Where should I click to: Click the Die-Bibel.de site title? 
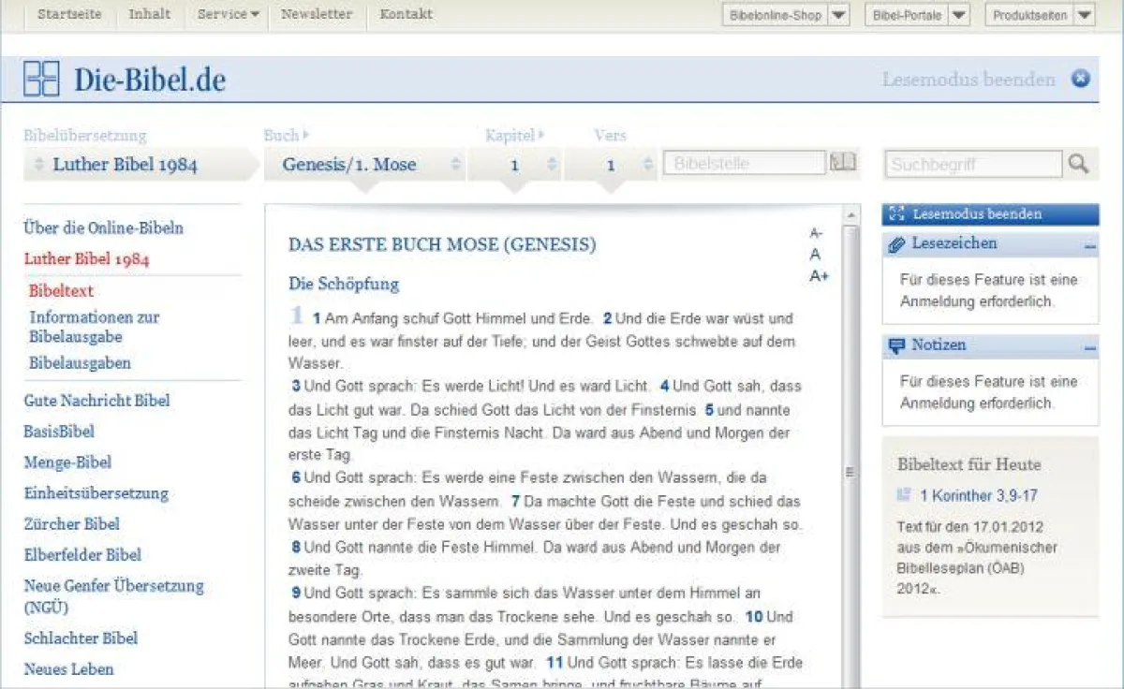(x=150, y=81)
